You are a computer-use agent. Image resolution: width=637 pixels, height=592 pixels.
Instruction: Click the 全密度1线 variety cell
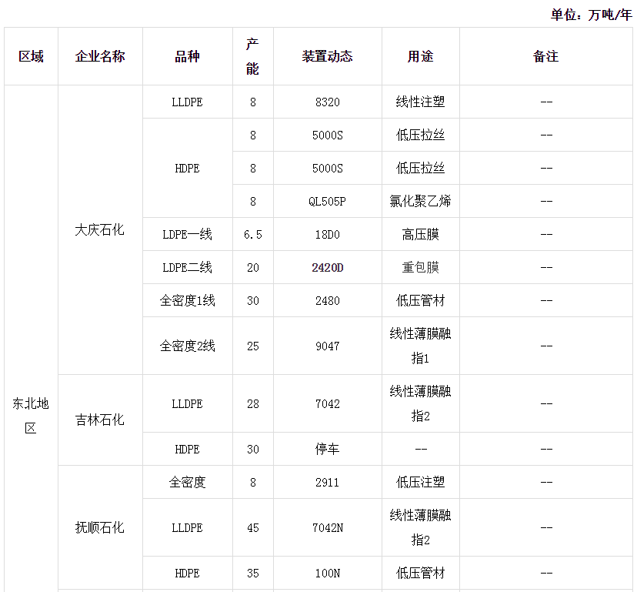pyautogui.click(x=187, y=300)
